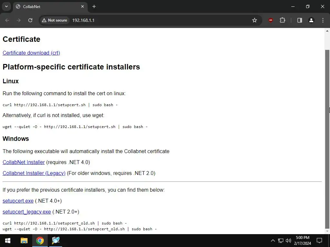Open the network status tray icon

click(281, 241)
